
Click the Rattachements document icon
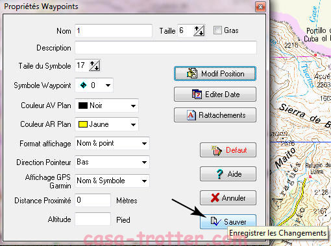(x=191, y=115)
